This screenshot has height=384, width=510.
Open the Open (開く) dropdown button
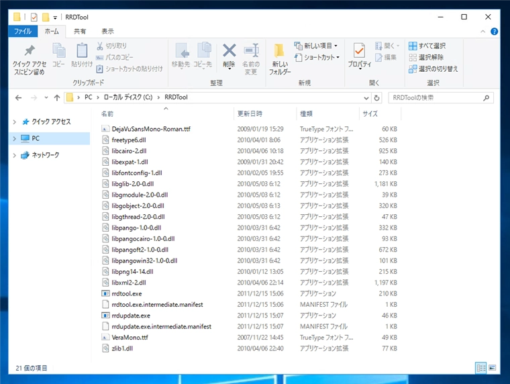click(x=387, y=46)
